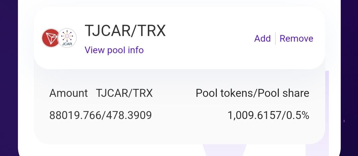Open the View pool info link
This screenshot has height=156, width=358.
point(114,50)
